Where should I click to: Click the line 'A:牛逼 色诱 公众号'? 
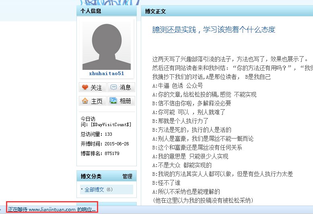coord(177,86)
